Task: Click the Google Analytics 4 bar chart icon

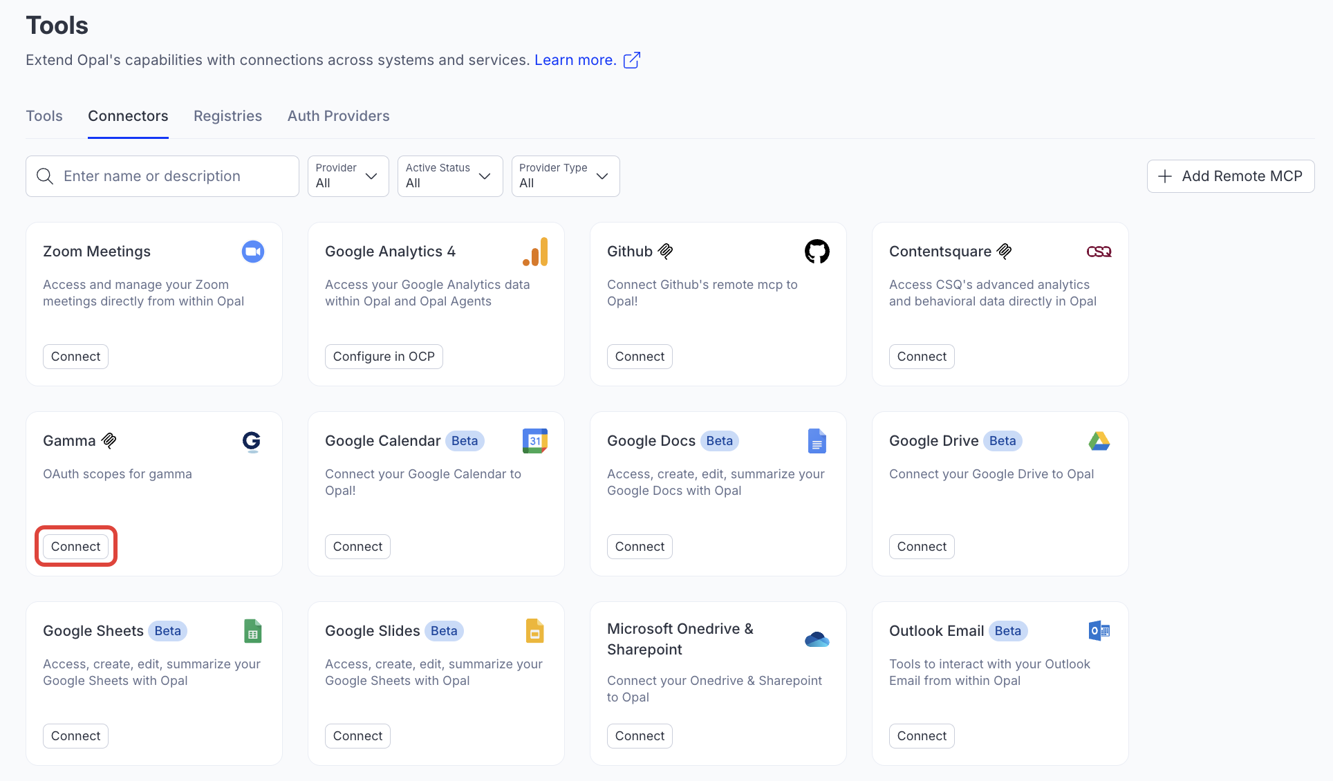Action: tap(535, 252)
